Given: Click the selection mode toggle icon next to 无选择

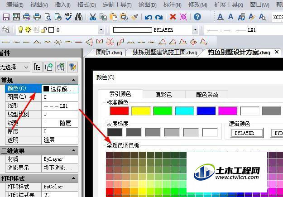Looking at the screenshot, I should click(37, 67).
